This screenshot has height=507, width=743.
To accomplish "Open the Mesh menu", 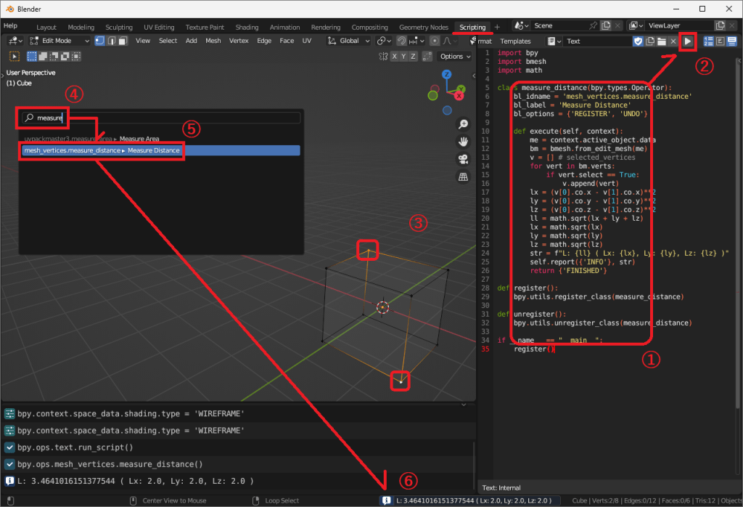I will (213, 41).
